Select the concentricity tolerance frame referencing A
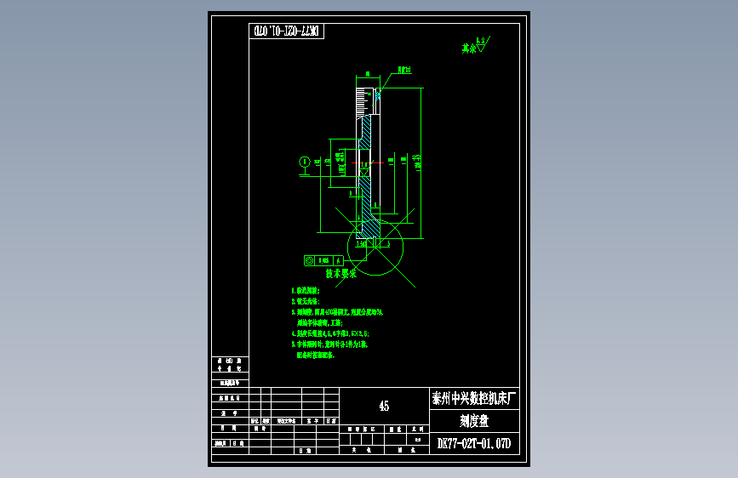 tap(323, 260)
